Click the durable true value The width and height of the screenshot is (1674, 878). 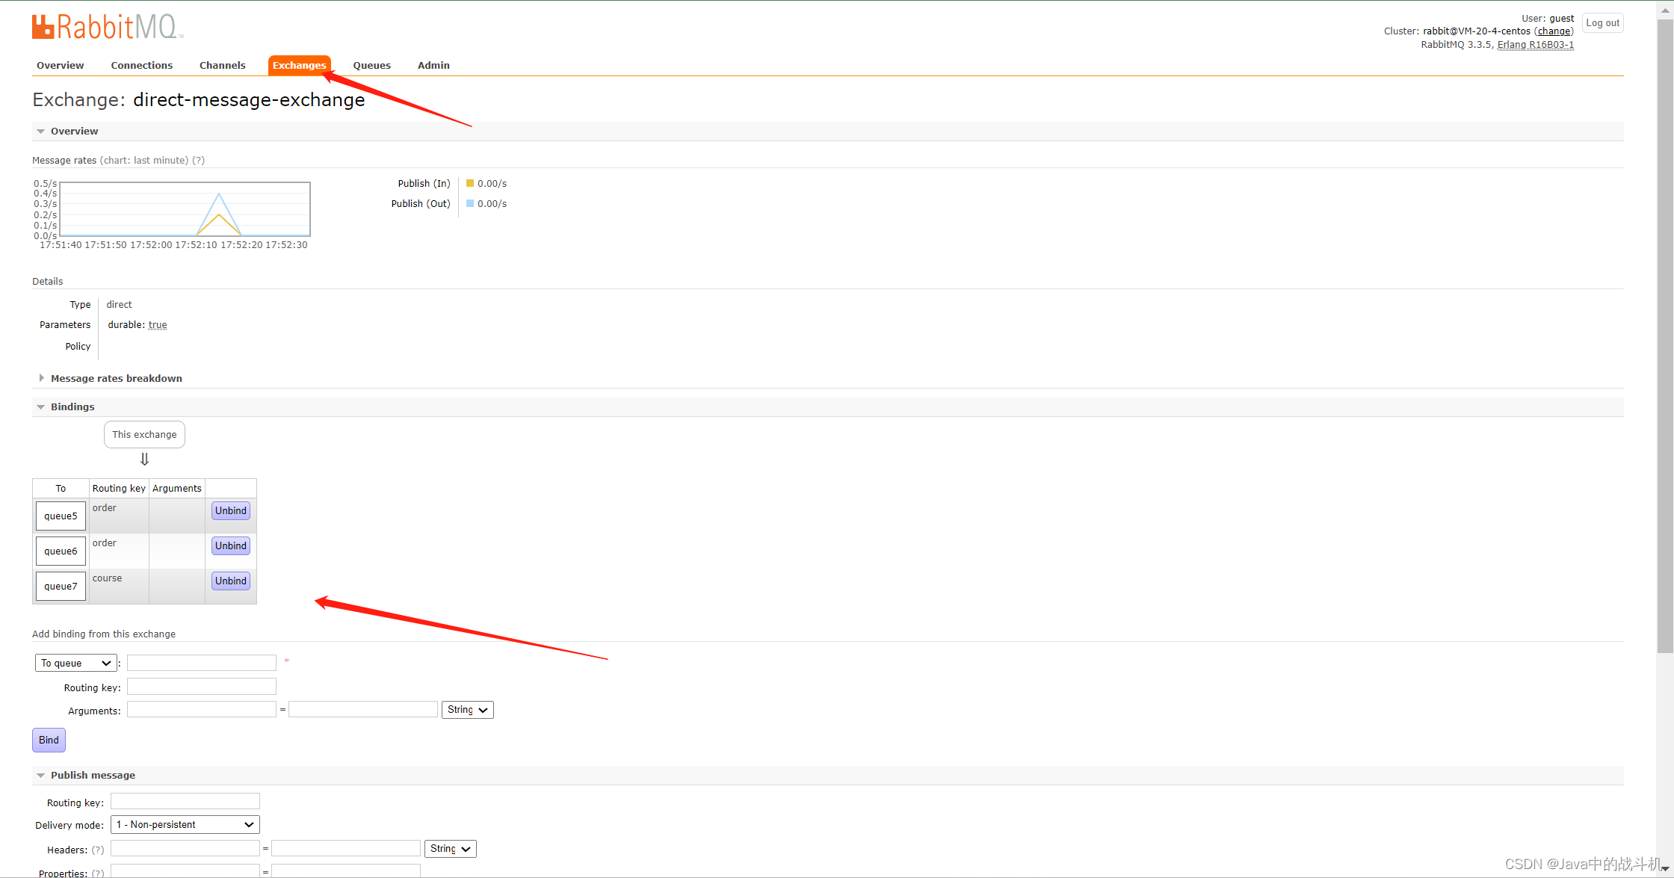click(158, 325)
